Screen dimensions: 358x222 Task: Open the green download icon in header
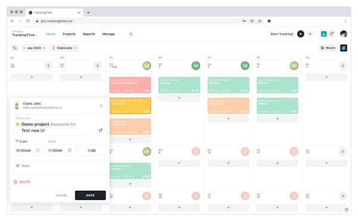coord(323,34)
